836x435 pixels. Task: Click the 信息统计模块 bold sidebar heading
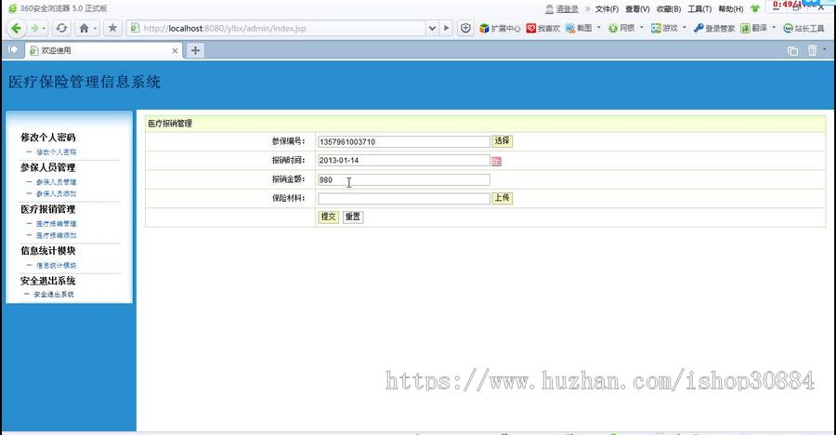coord(48,250)
